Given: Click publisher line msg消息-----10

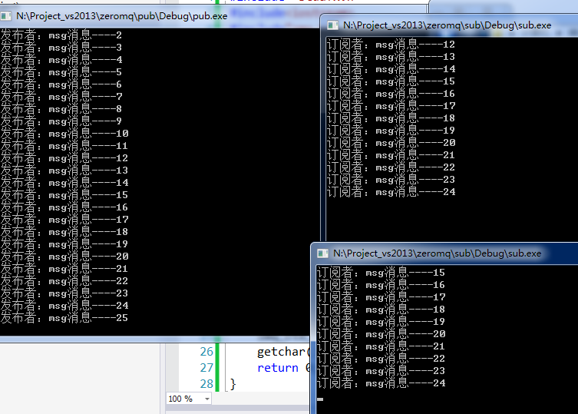Looking at the screenshot, I should point(64,134).
